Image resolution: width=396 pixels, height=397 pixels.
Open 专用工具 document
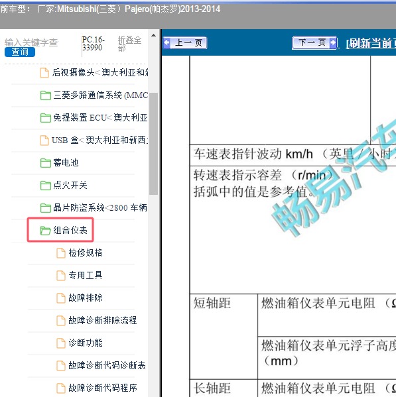tap(86, 275)
